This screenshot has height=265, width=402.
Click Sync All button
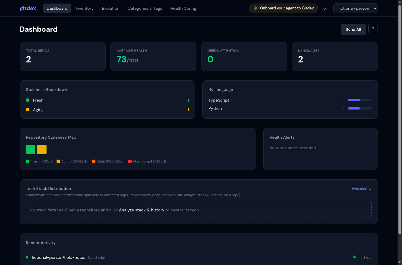tap(353, 29)
